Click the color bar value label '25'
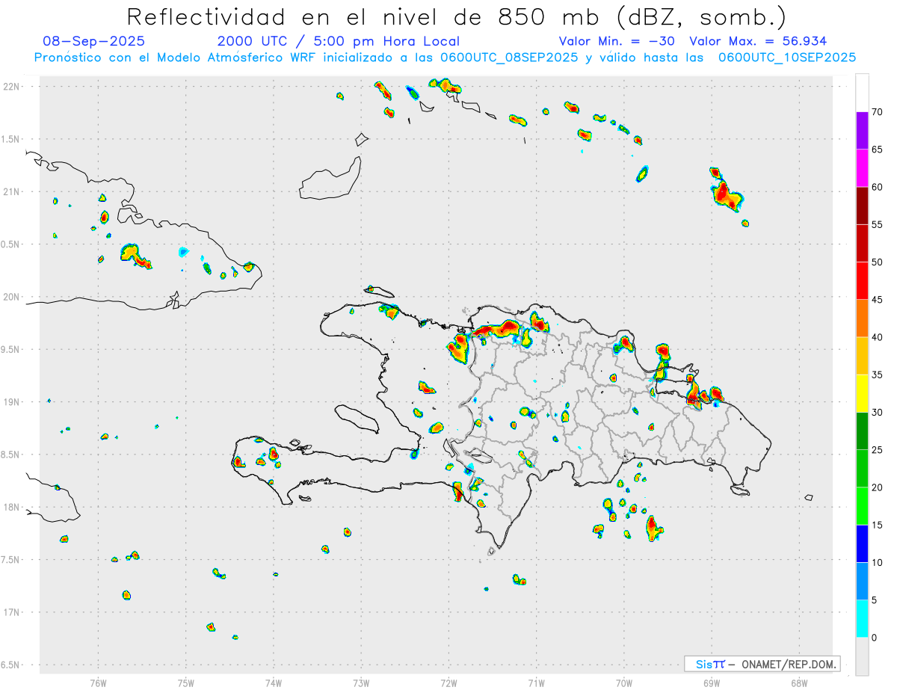This screenshot has width=897, height=693. click(x=878, y=450)
